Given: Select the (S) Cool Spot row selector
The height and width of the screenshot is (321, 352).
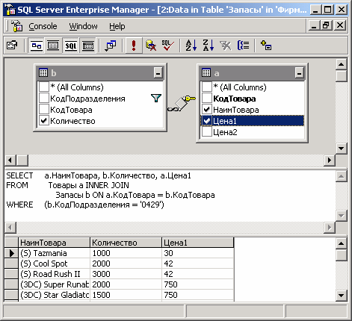Looking at the screenshot, I should [11, 264].
